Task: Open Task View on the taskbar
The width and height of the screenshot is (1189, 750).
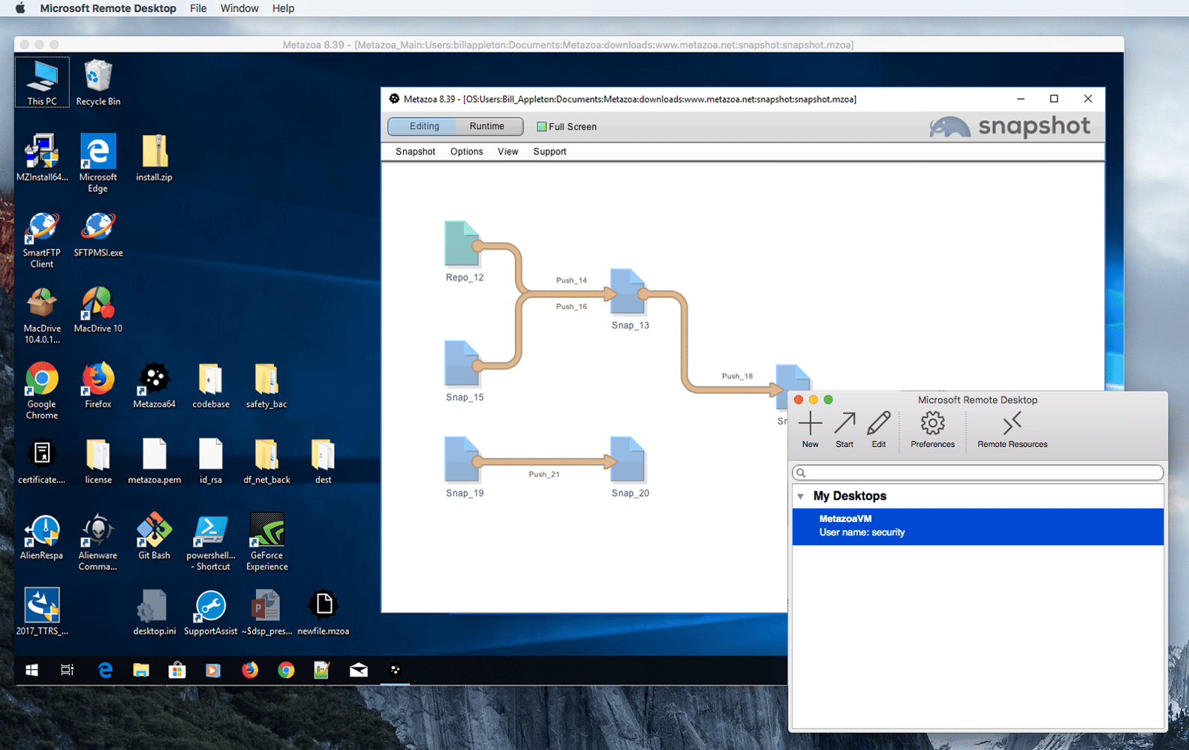Action: point(68,670)
